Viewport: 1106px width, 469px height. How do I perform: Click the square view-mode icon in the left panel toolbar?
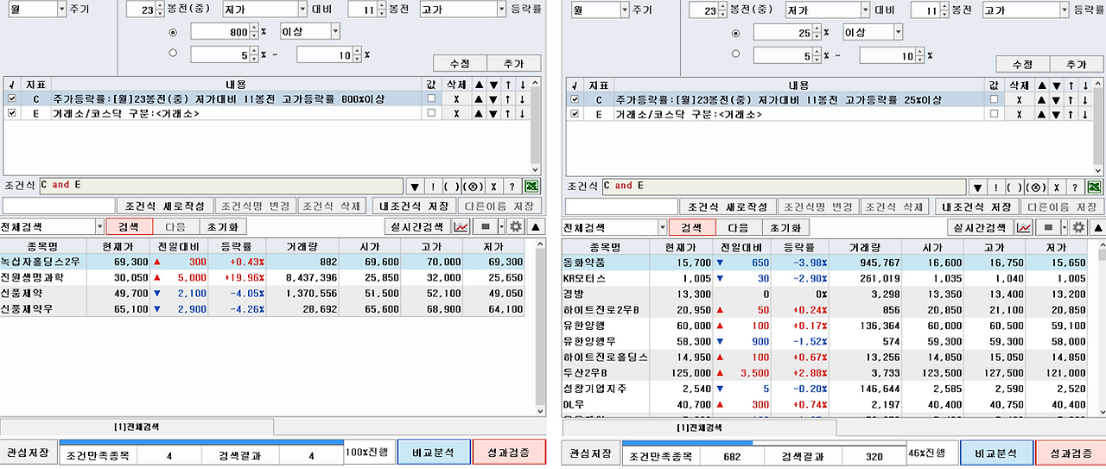point(486,226)
